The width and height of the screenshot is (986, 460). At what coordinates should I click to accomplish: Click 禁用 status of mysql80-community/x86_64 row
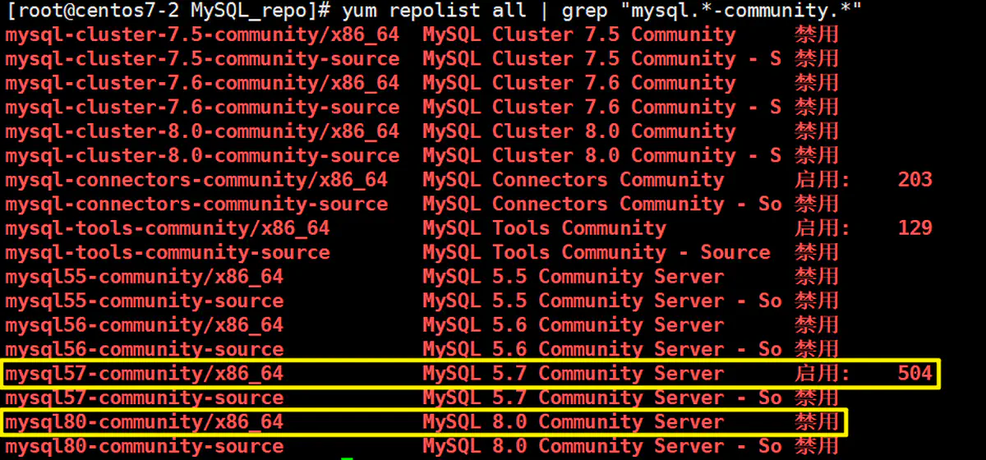[817, 422]
